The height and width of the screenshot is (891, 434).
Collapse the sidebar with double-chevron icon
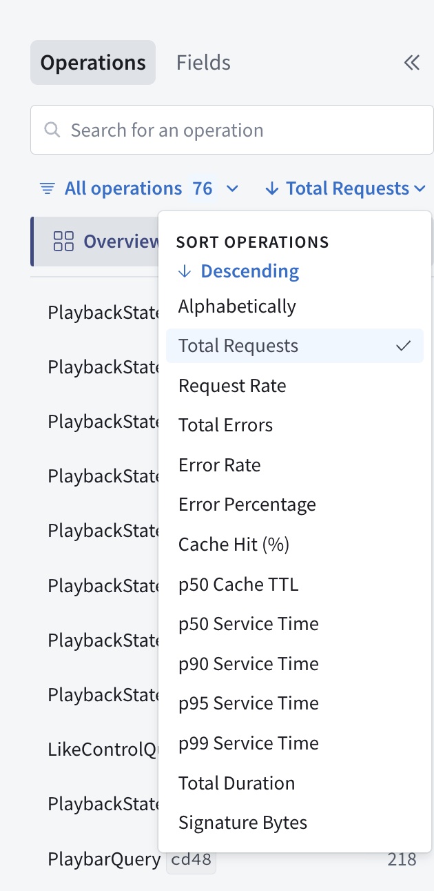click(x=411, y=63)
